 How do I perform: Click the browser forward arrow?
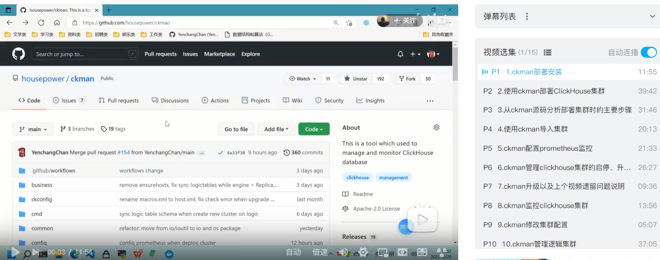coord(25,23)
